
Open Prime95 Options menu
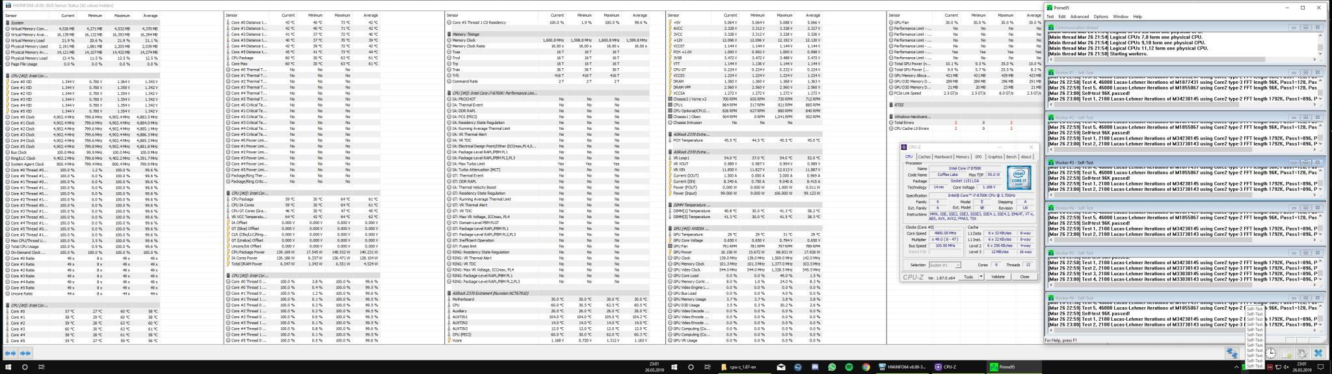click(x=1101, y=16)
